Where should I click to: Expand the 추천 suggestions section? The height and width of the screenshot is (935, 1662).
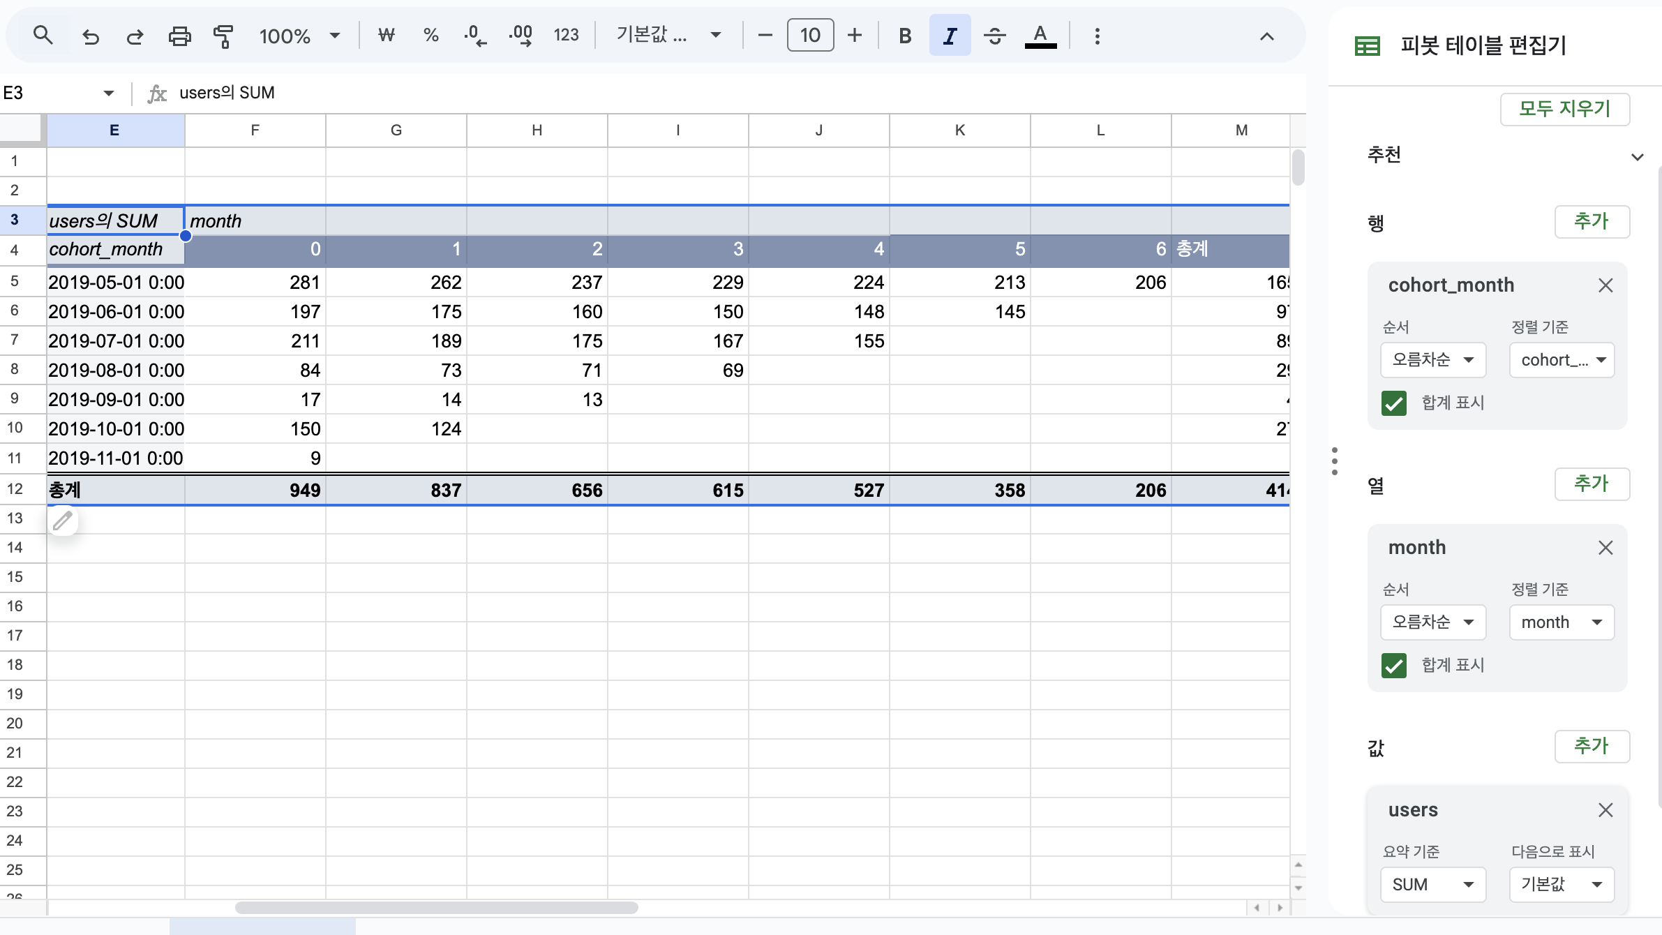click(x=1637, y=156)
